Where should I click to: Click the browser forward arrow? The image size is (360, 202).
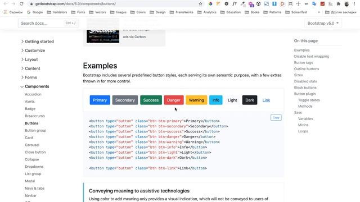pyautogui.click(x=13, y=4)
